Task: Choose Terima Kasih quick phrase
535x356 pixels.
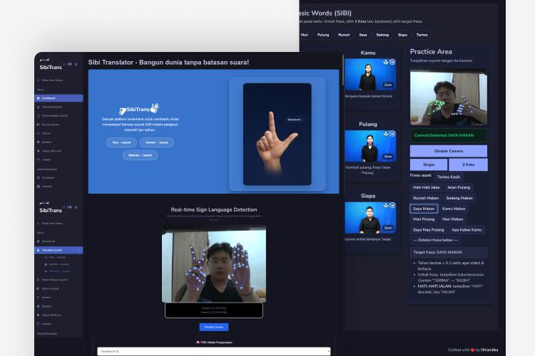Action: click(449, 177)
